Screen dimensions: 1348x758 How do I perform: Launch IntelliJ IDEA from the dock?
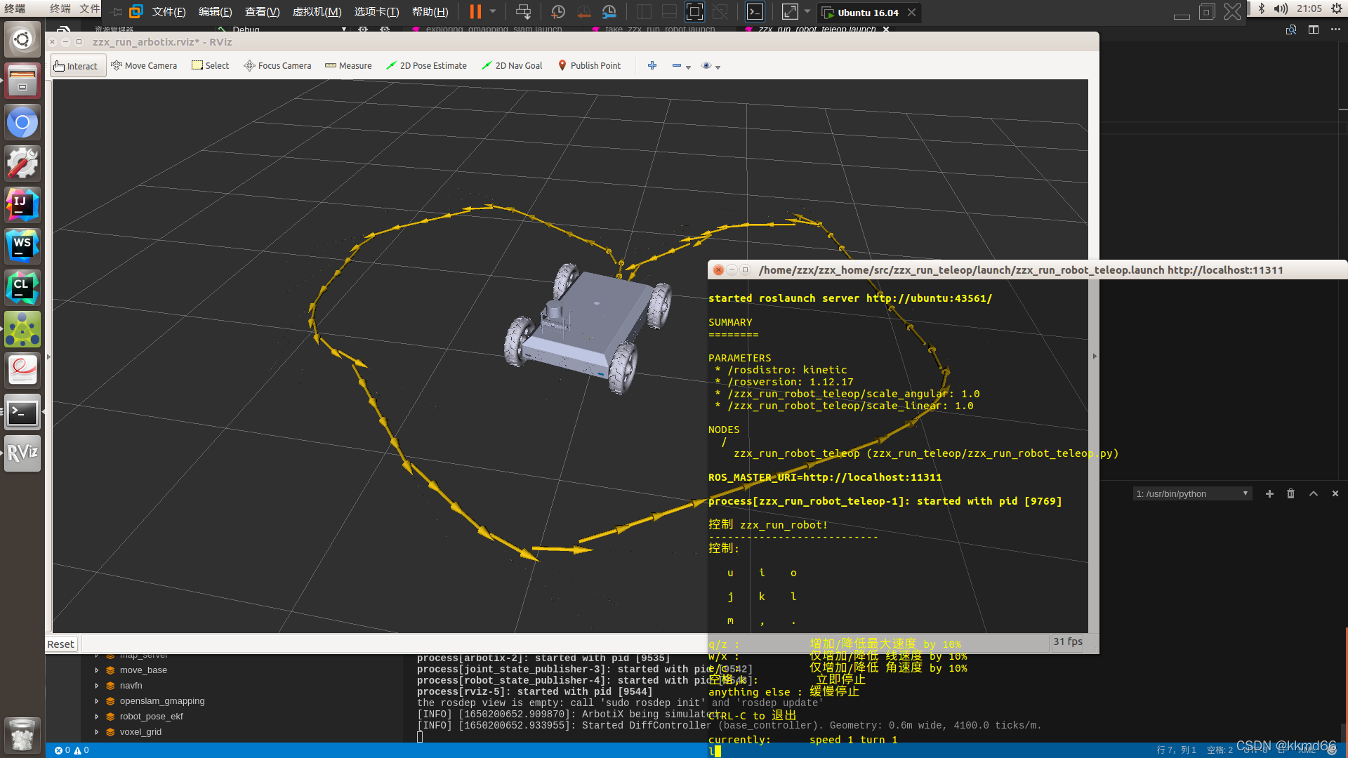22,204
